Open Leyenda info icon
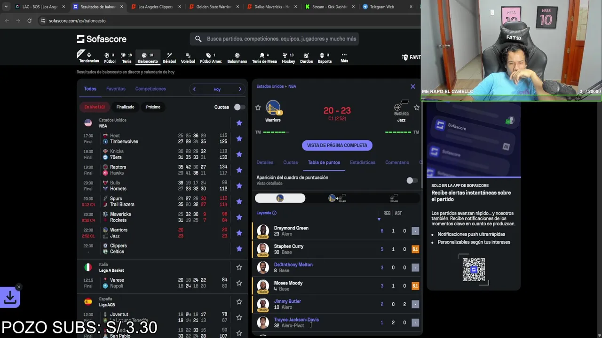This screenshot has width=602, height=338. 274,213
